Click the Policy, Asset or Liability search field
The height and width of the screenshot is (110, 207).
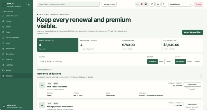click(x=92, y=61)
